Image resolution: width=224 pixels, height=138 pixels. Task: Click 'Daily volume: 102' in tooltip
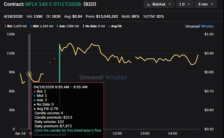point(49,122)
